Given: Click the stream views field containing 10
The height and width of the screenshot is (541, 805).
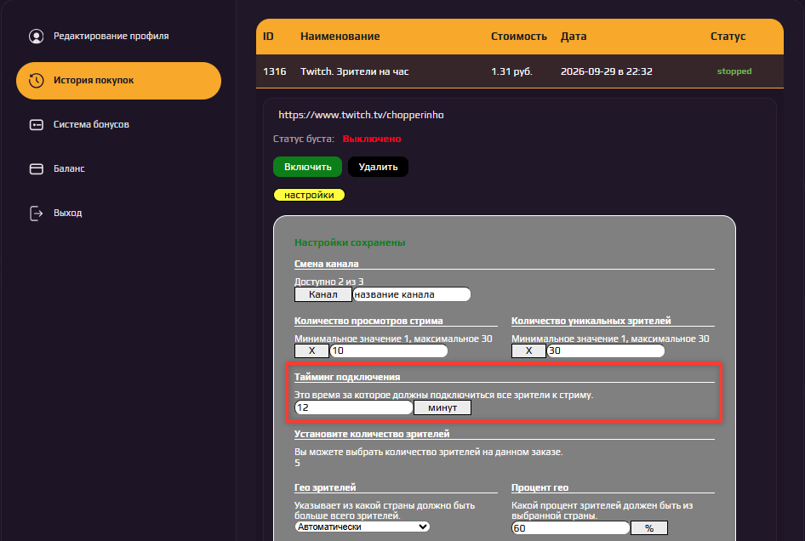Looking at the screenshot, I should click(389, 351).
